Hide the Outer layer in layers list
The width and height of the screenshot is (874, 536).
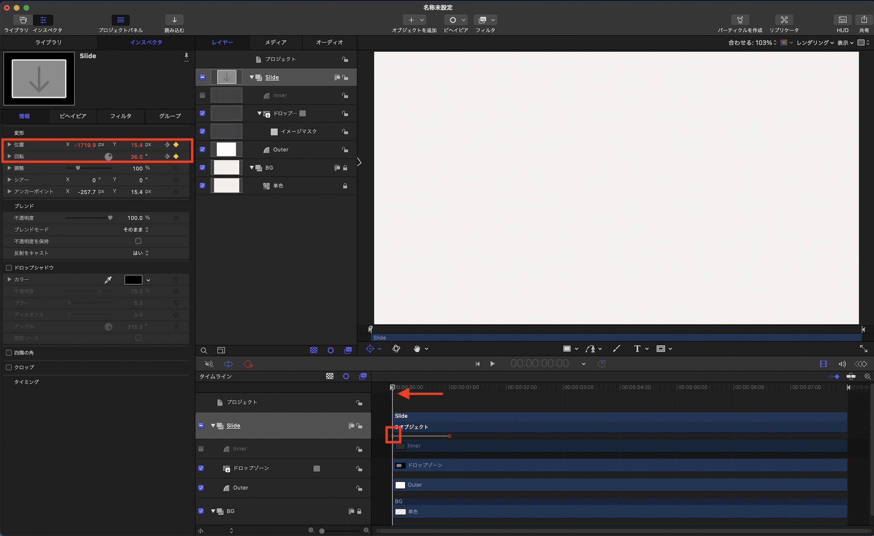coord(202,149)
